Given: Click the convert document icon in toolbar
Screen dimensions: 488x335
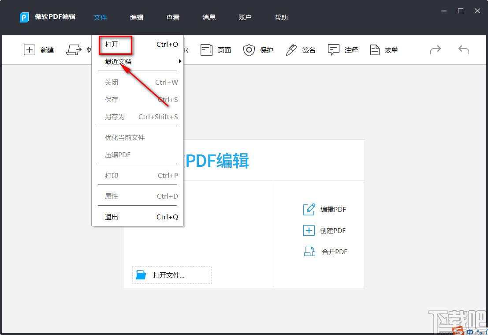Looking at the screenshot, I should click(74, 50).
